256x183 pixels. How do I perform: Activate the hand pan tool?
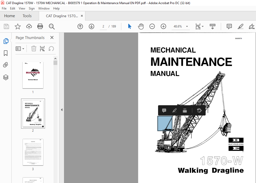coord(141,26)
